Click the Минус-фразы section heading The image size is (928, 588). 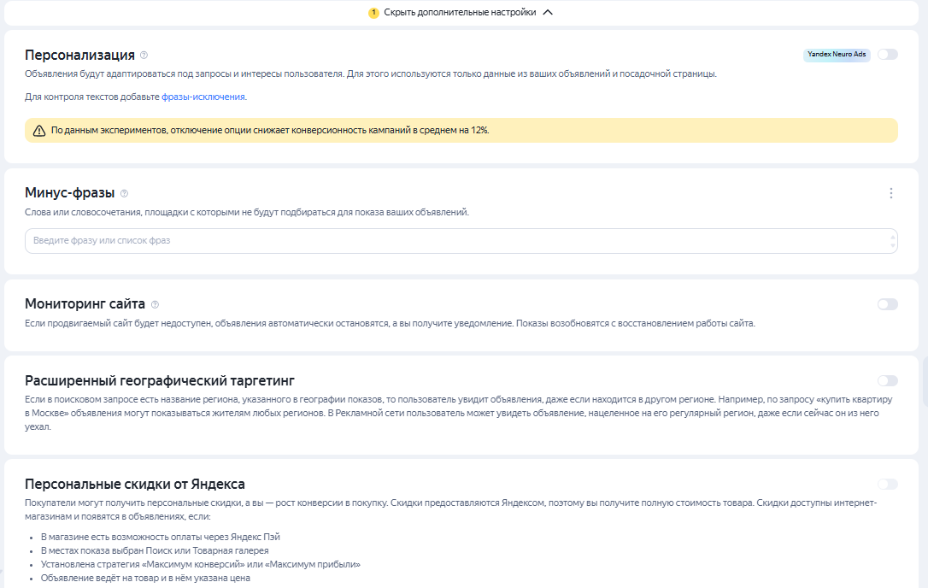pyautogui.click(x=70, y=193)
